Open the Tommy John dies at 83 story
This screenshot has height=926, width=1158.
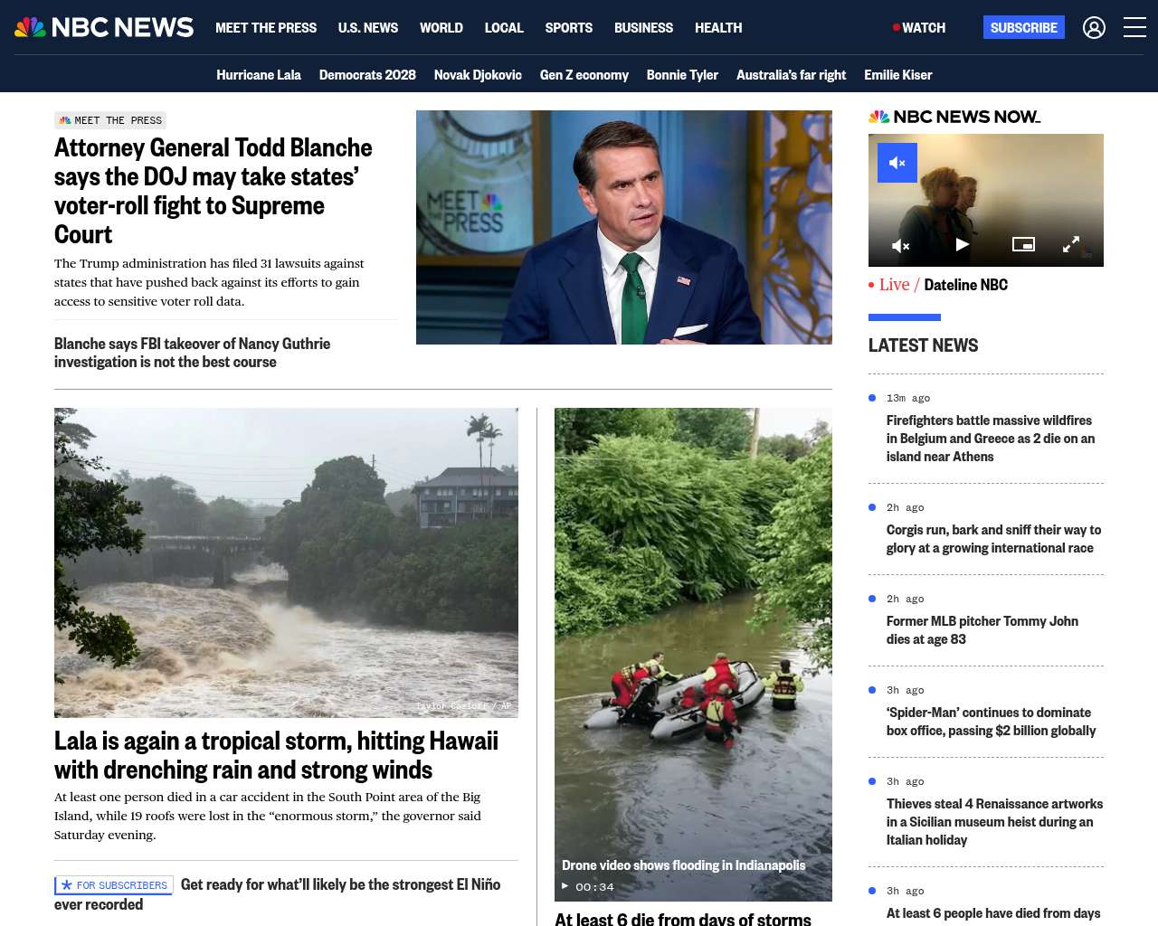pyautogui.click(x=982, y=630)
